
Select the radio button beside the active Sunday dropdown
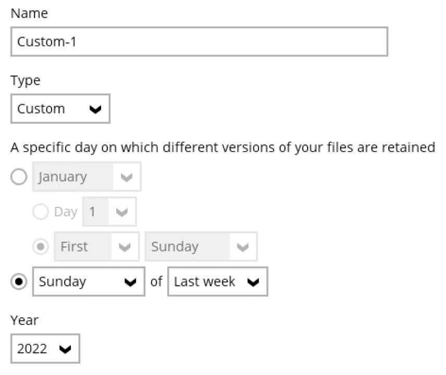pyautogui.click(x=19, y=282)
